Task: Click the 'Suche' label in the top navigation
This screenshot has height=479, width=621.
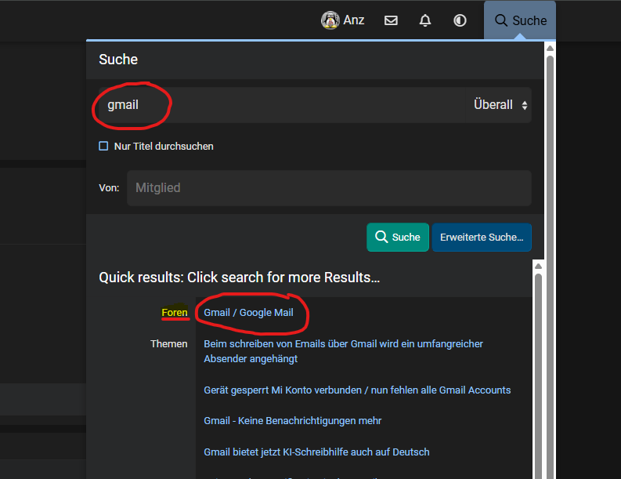Action: click(x=529, y=20)
